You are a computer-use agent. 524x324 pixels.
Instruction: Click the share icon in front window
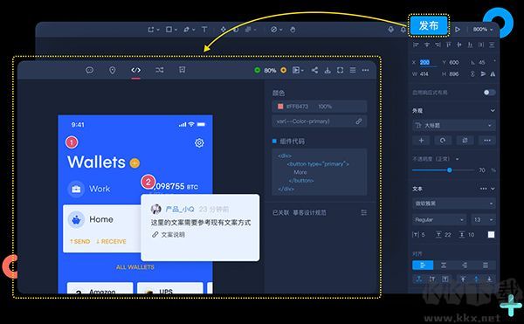pyautogui.click(x=314, y=70)
